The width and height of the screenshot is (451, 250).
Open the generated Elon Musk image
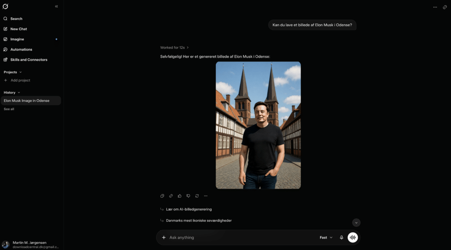[258, 125]
